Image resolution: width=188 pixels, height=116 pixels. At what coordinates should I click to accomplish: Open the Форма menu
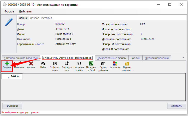coord(9,11)
